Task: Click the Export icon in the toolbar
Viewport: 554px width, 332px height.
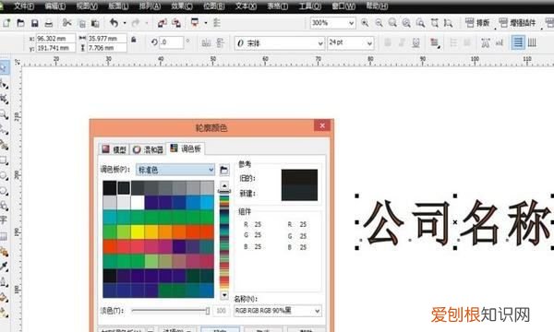Action: click(176, 23)
